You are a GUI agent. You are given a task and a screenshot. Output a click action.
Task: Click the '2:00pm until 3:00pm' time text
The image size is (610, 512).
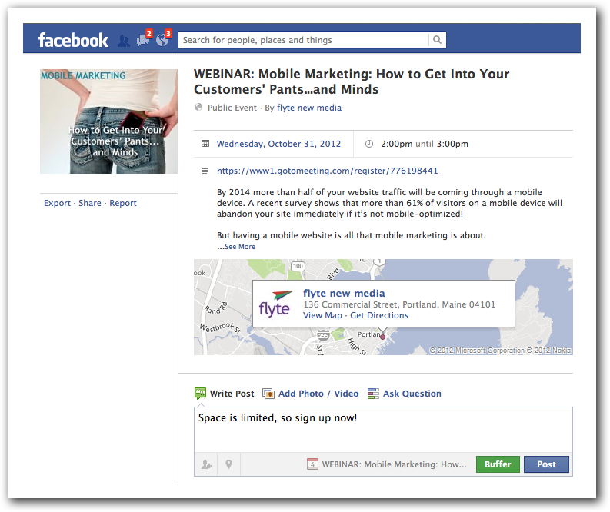point(425,144)
